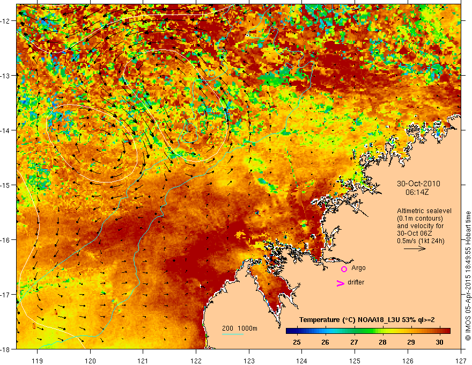Click the cyan bathymetry legend line under 200

tap(233, 334)
